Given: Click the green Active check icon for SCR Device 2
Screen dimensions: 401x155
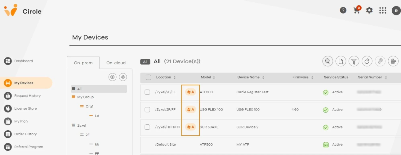Looking at the screenshot, I should (x=326, y=127).
